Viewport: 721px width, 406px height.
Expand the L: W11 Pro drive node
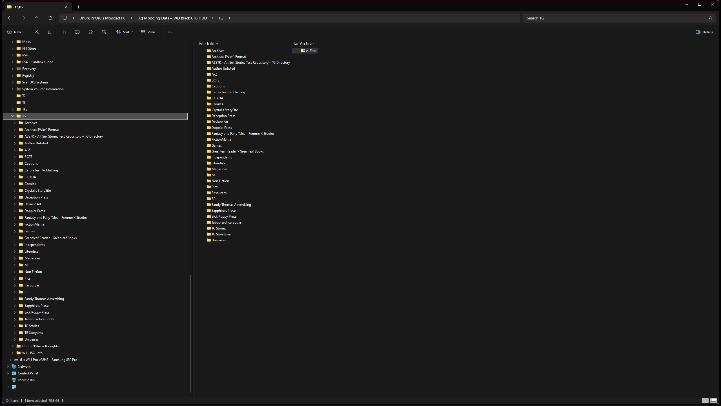click(10, 360)
